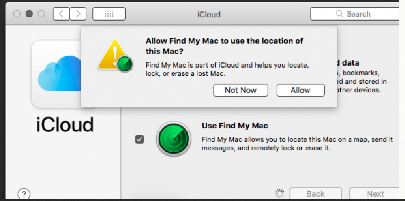Click the magnifying glass search icon

click(339, 14)
